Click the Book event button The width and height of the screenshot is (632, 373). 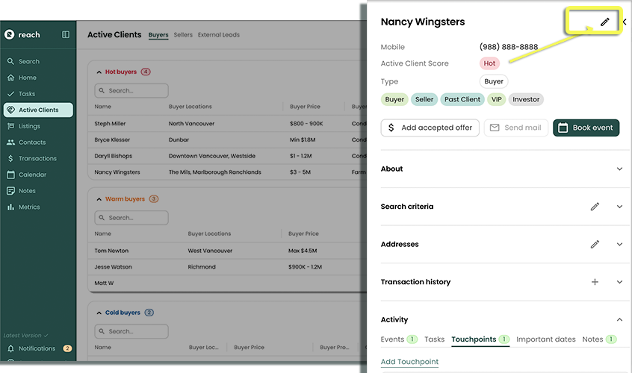[586, 128]
